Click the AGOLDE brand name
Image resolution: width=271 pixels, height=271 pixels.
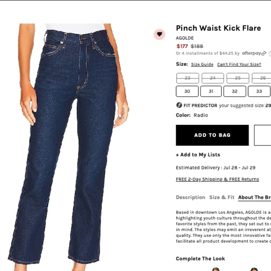tap(185, 38)
